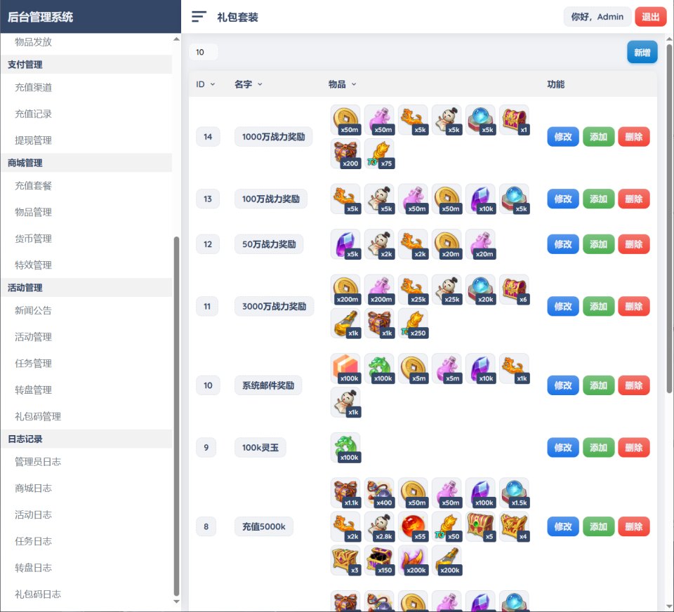The width and height of the screenshot is (674, 612).
Task: Click ID cell 14
Action: (x=208, y=137)
